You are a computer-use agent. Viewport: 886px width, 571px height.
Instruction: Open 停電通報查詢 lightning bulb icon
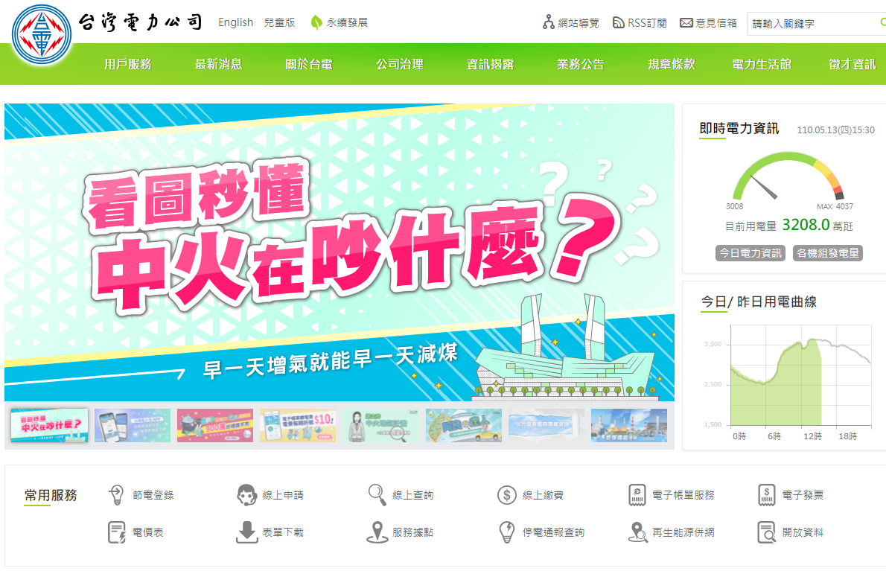tap(507, 532)
